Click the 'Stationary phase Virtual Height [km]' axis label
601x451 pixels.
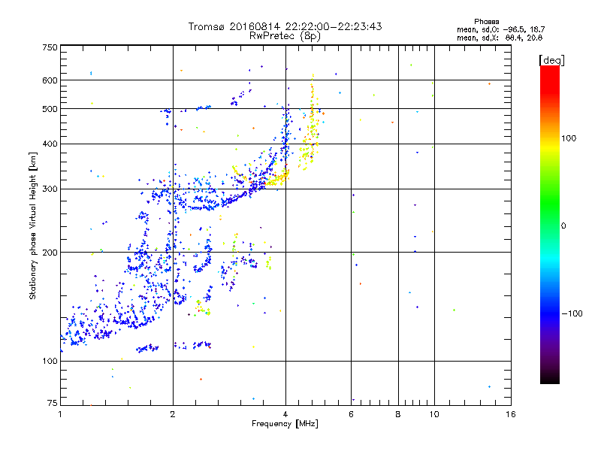[x=33, y=225]
